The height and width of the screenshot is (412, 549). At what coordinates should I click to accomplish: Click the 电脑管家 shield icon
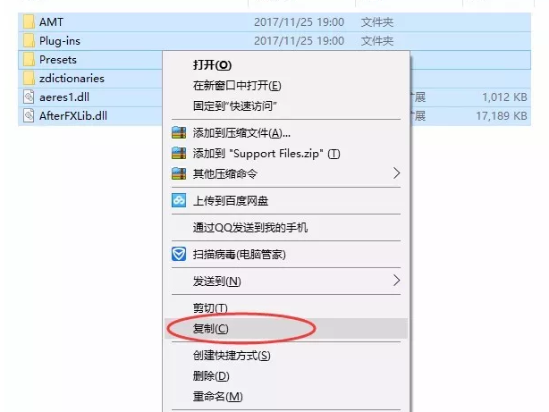click(x=179, y=254)
